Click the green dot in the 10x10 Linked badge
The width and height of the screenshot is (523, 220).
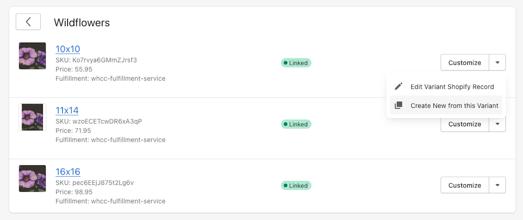286,63
